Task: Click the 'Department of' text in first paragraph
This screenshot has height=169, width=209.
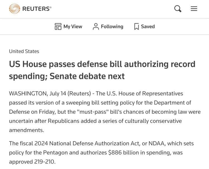Action: pyautogui.click(x=174, y=103)
